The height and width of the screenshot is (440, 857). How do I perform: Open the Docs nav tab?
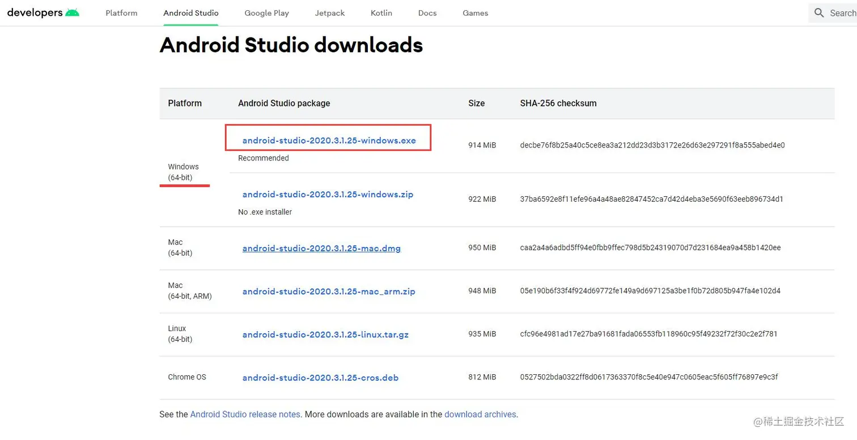click(427, 13)
